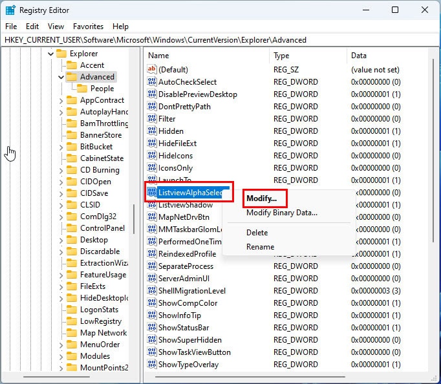This screenshot has width=441, height=384.
Task: Choose Modify... from the context menu
Action: tap(262, 198)
